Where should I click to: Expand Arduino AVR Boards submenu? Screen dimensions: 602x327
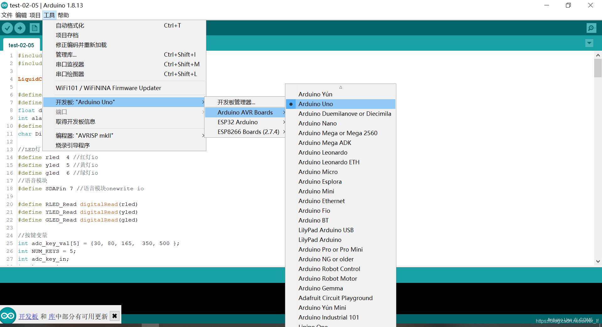point(245,112)
